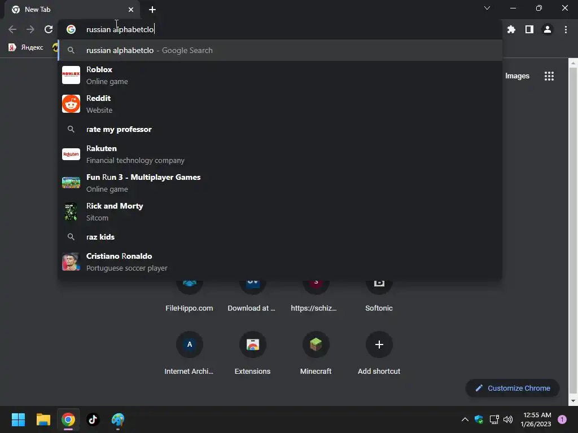Click the Chrome taskbar icon
Screen dimensions: 578x433
click(x=68, y=419)
